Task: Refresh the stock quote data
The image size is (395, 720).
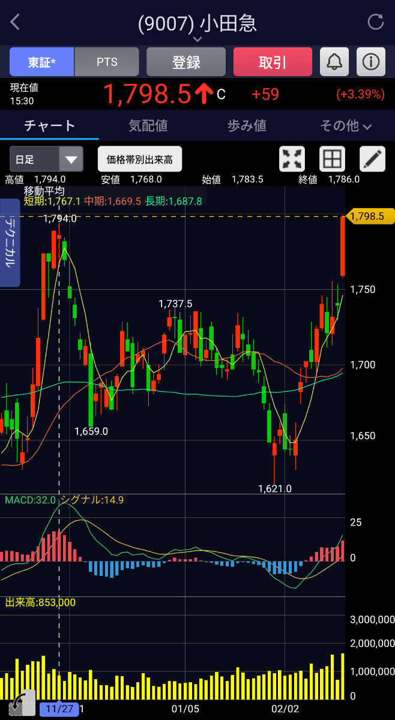Action: click(375, 23)
